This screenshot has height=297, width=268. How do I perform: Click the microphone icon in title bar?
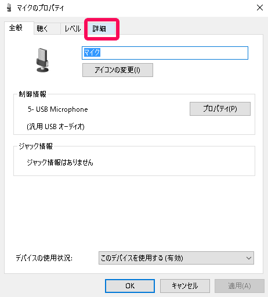(9, 8)
